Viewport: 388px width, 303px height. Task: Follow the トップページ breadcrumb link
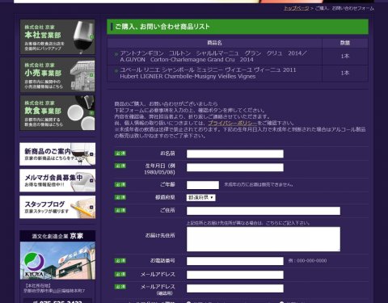point(297,8)
